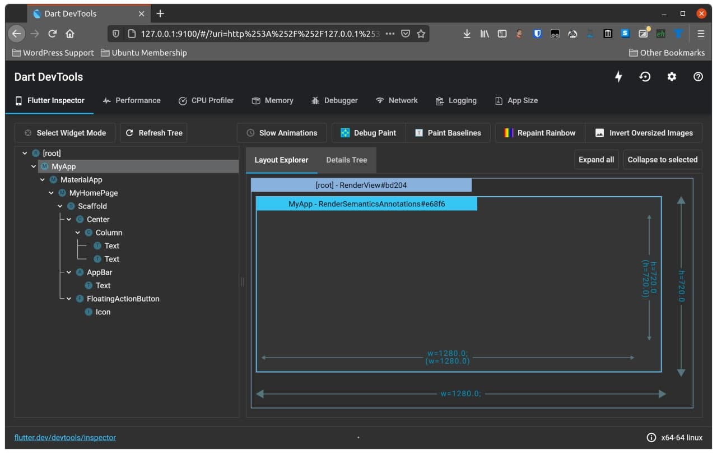Open DevTools settings gear
This screenshot has width=717, height=454.
(x=671, y=77)
